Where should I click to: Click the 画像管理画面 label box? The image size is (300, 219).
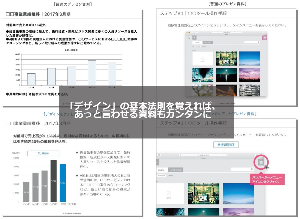click(x=226, y=145)
